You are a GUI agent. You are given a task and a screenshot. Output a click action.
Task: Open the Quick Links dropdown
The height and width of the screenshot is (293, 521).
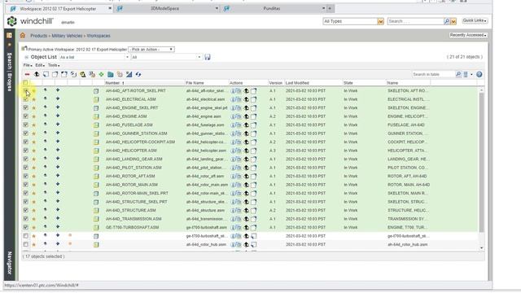475,20
